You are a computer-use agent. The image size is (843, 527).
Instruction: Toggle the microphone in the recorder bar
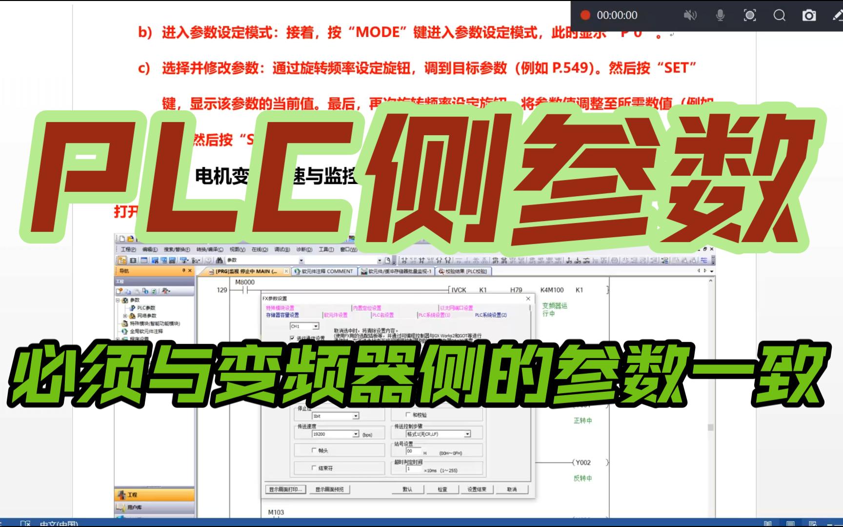tap(720, 15)
